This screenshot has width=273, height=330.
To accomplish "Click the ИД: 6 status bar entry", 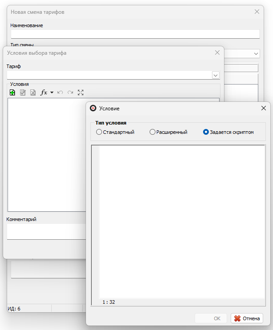I will [14, 309].
